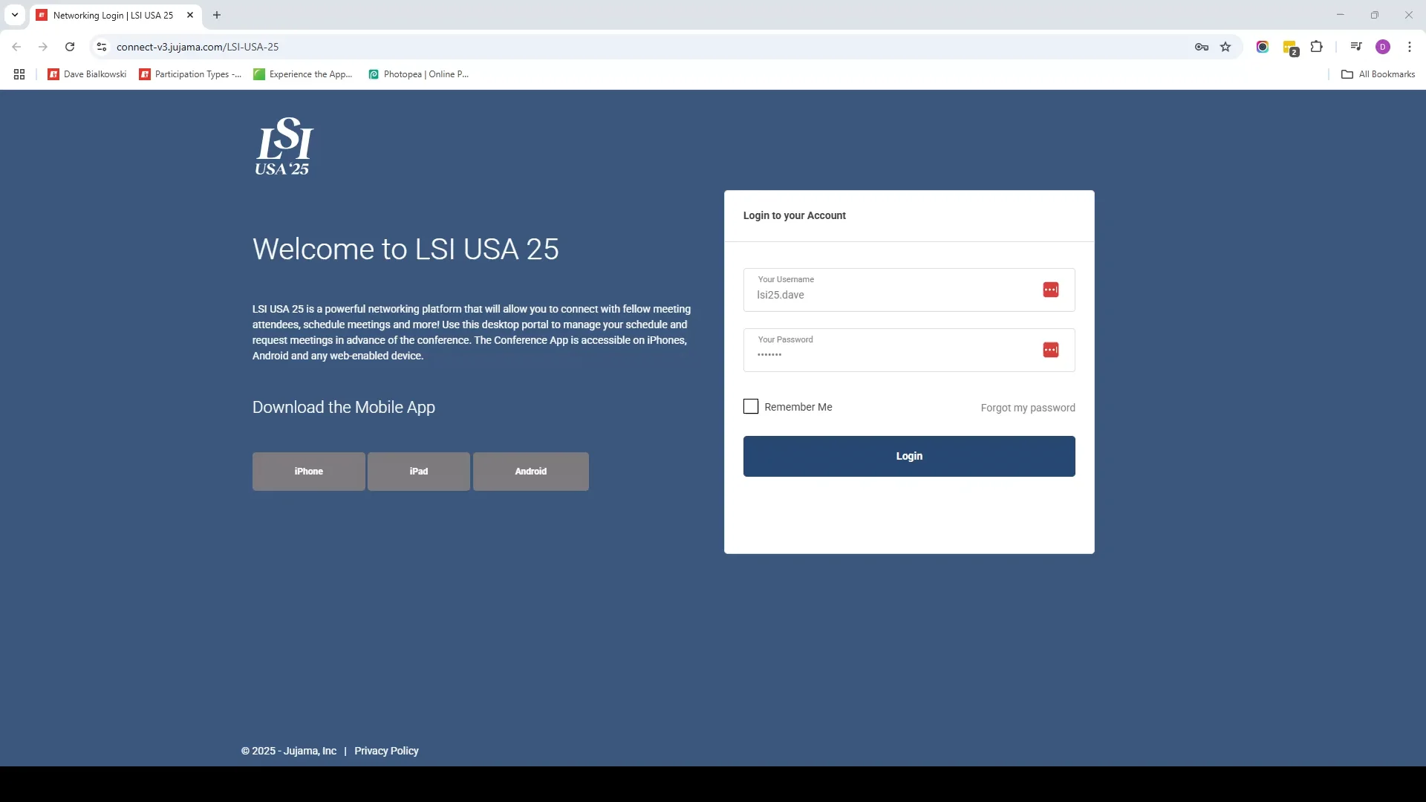Open the apps grid in bookmarks bar
1426x802 pixels.
pyautogui.click(x=19, y=74)
